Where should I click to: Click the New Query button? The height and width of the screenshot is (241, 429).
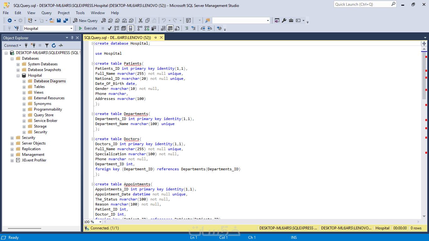[85, 20]
